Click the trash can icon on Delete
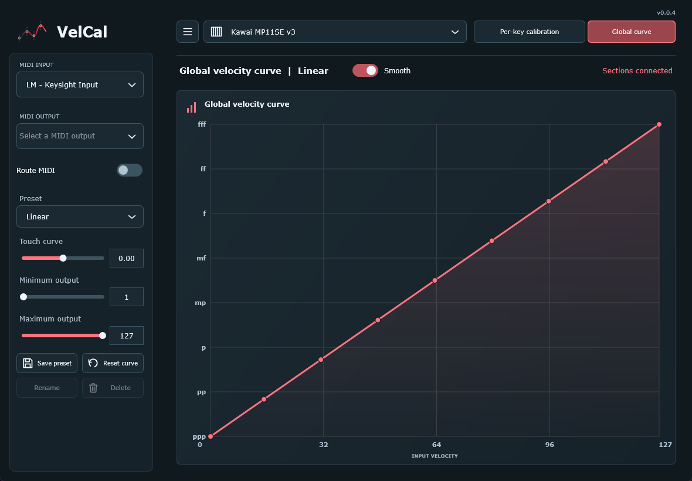Viewport: 692px width, 481px height. (93, 388)
